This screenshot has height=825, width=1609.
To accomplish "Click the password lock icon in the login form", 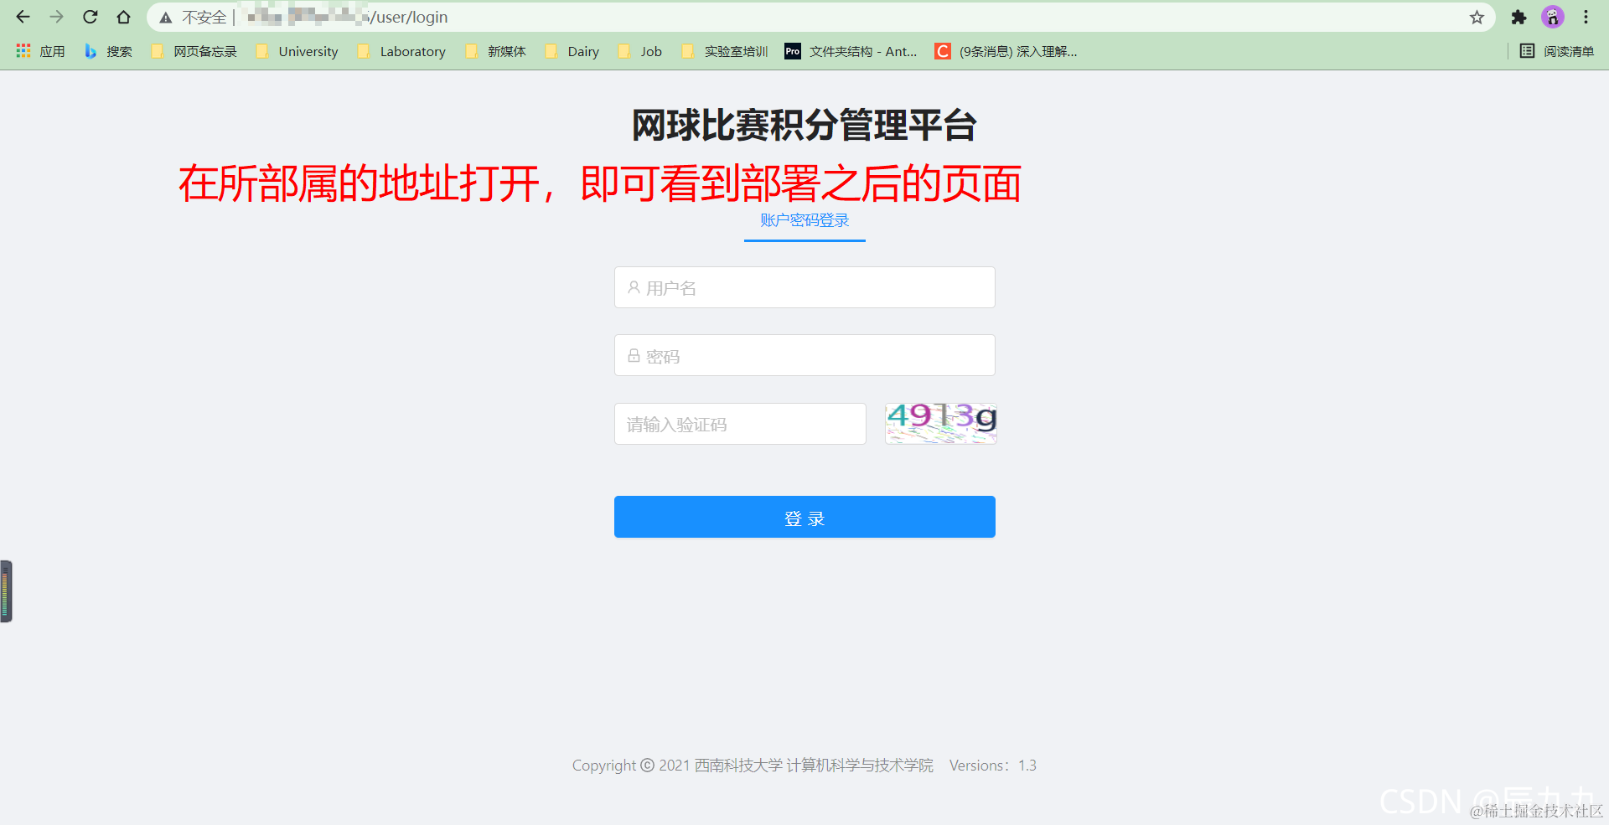I will coord(634,355).
